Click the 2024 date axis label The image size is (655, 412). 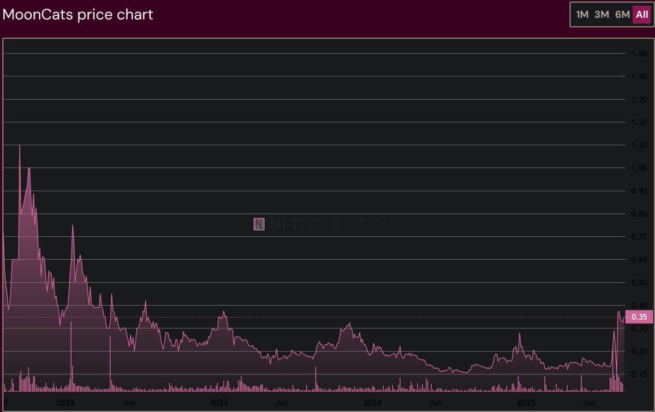point(373,402)
